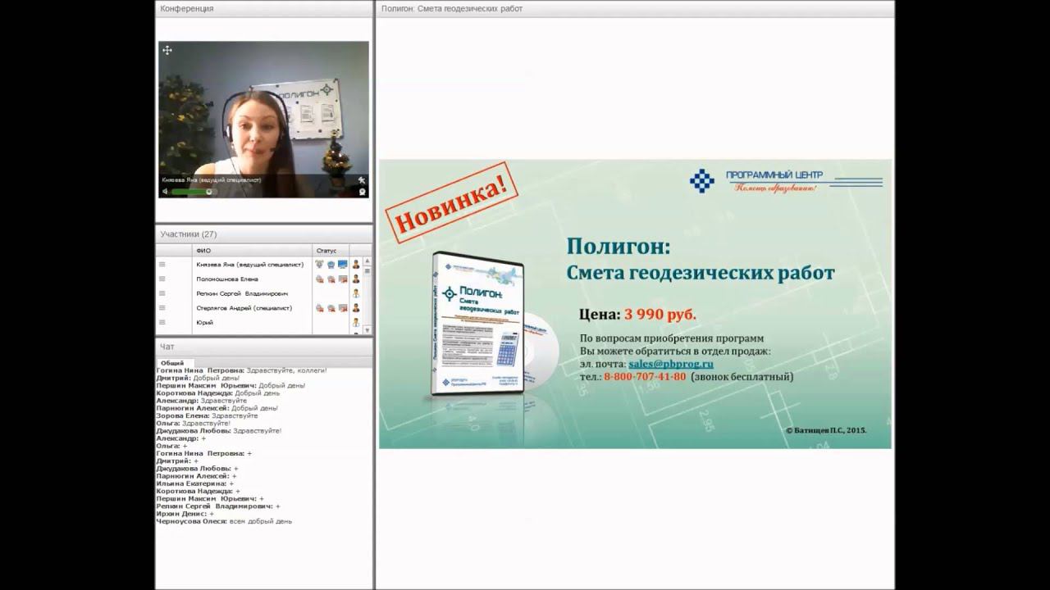Image resolution: width=1050 pixels, height=590 pixels.
Task: Select participant Полоношнова Елена
Action: click(227, 279)
